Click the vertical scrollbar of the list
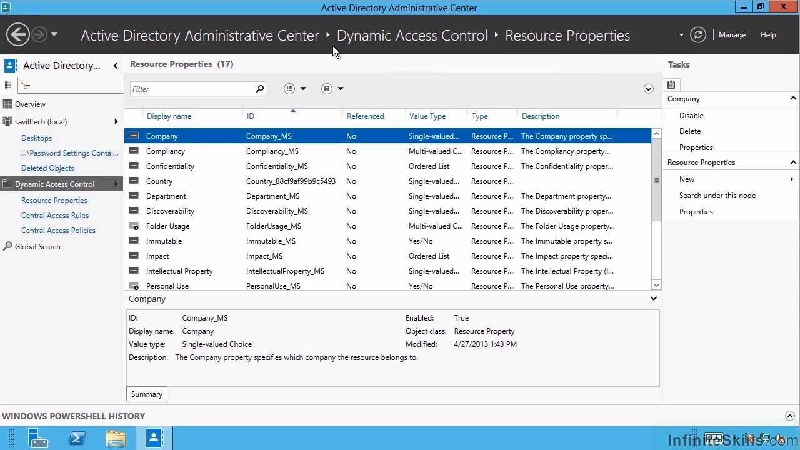This screenshot has width=800, height=450. click(656, 180)
